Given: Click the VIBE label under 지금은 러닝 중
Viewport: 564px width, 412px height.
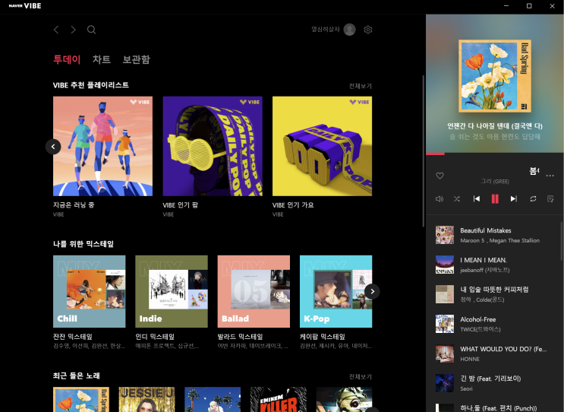Looking at the screenshot, I should (x=58, y=214).
